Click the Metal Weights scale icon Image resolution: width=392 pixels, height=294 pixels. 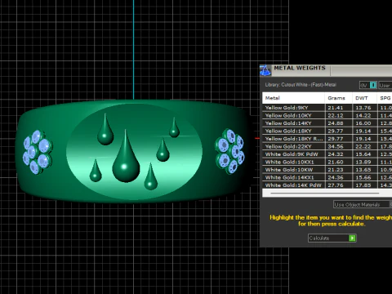point(265,70)
